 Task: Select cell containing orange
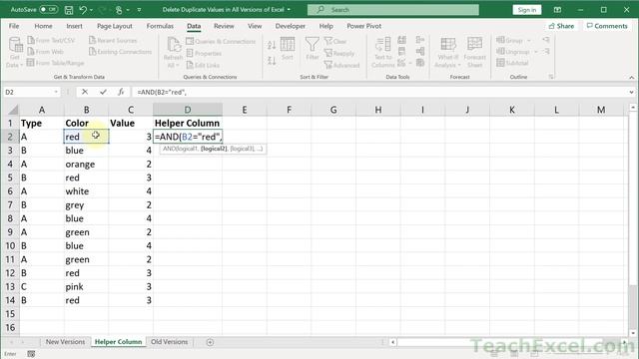click(86, 164)
